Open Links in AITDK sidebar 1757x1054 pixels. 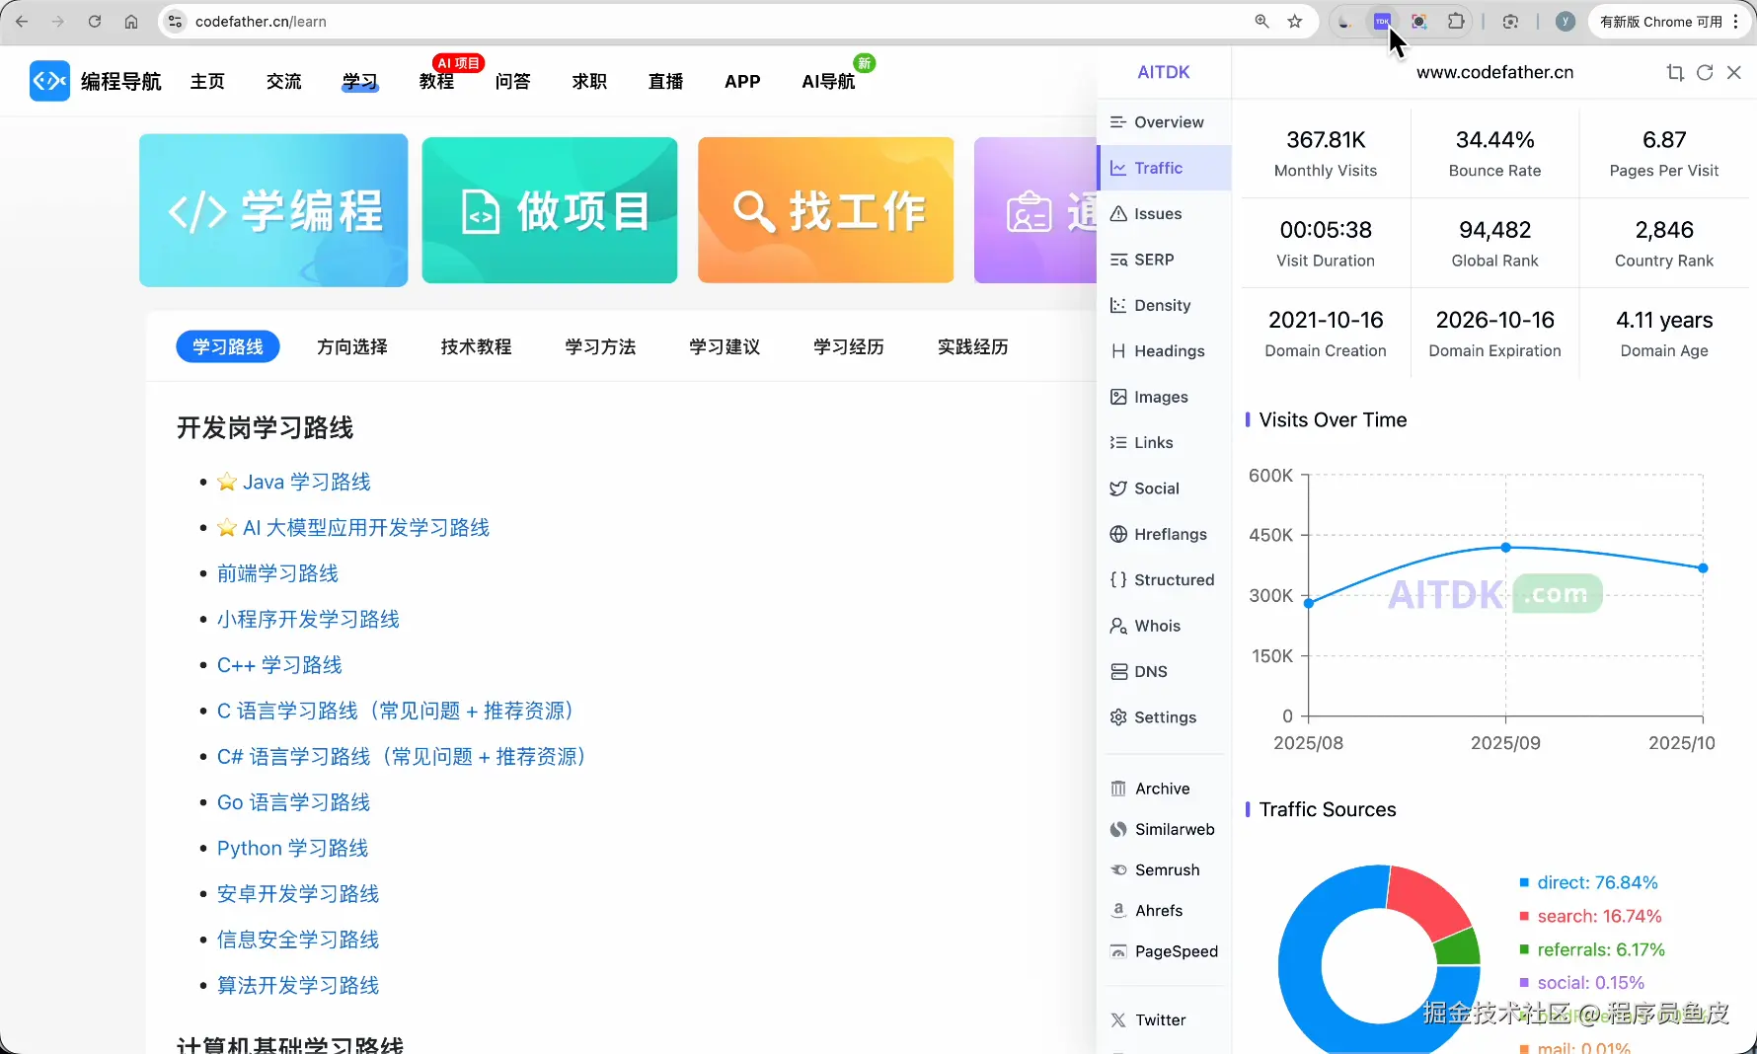click(1164, 442)
